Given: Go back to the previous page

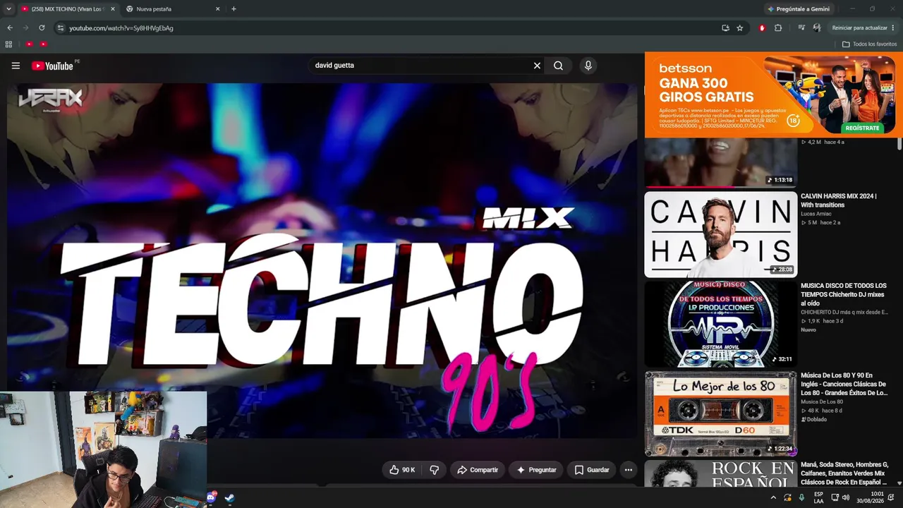Looking at the screenshot, I should point(10,28).
